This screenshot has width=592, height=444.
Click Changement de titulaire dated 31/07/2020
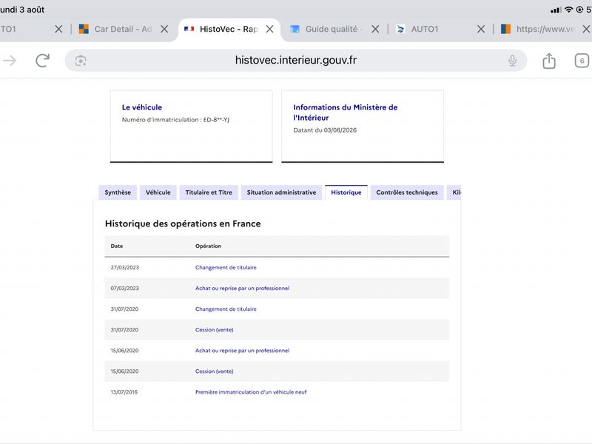click(x=226, y=309)
